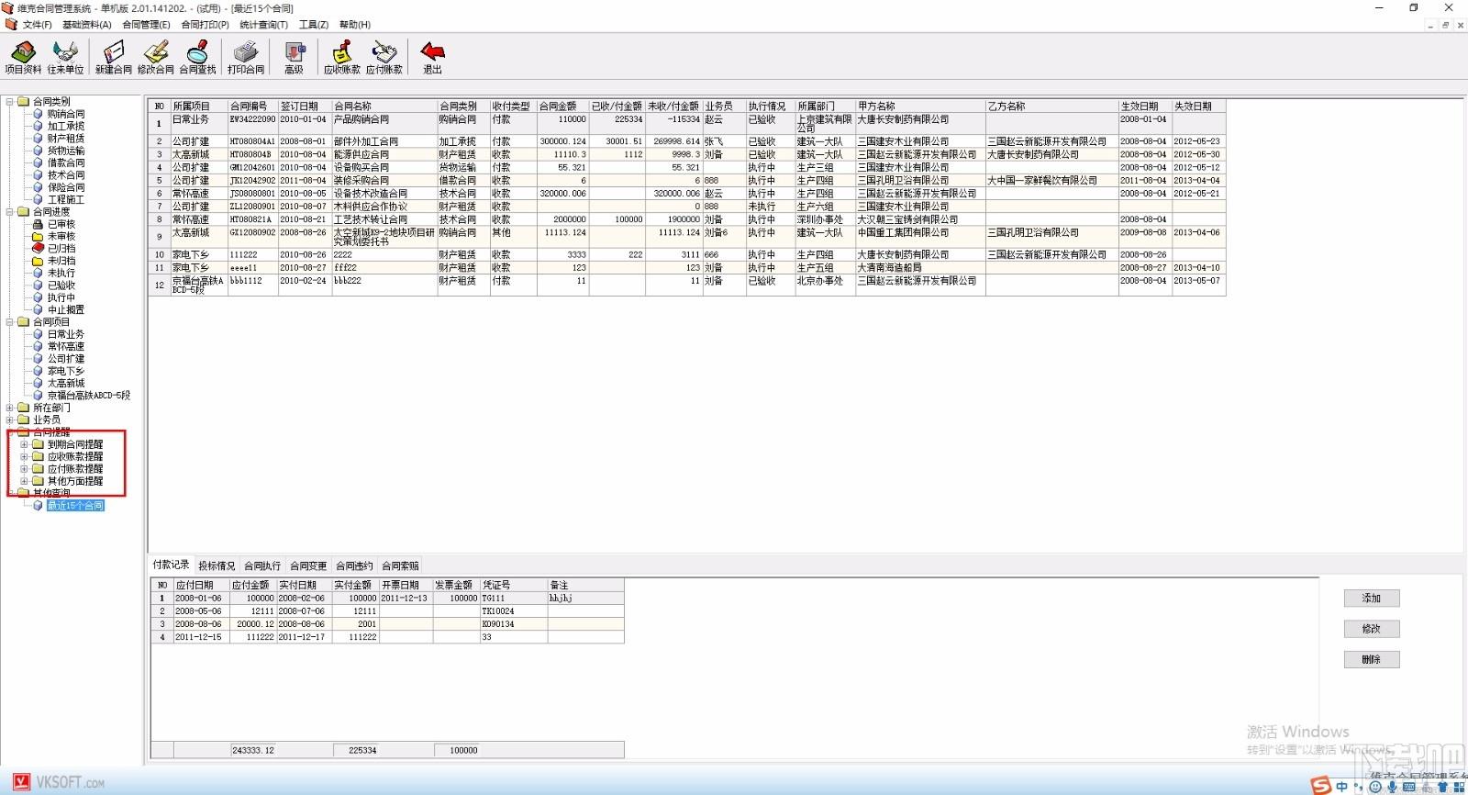Click the 应付账款 toolbar icon

(384, 56)
